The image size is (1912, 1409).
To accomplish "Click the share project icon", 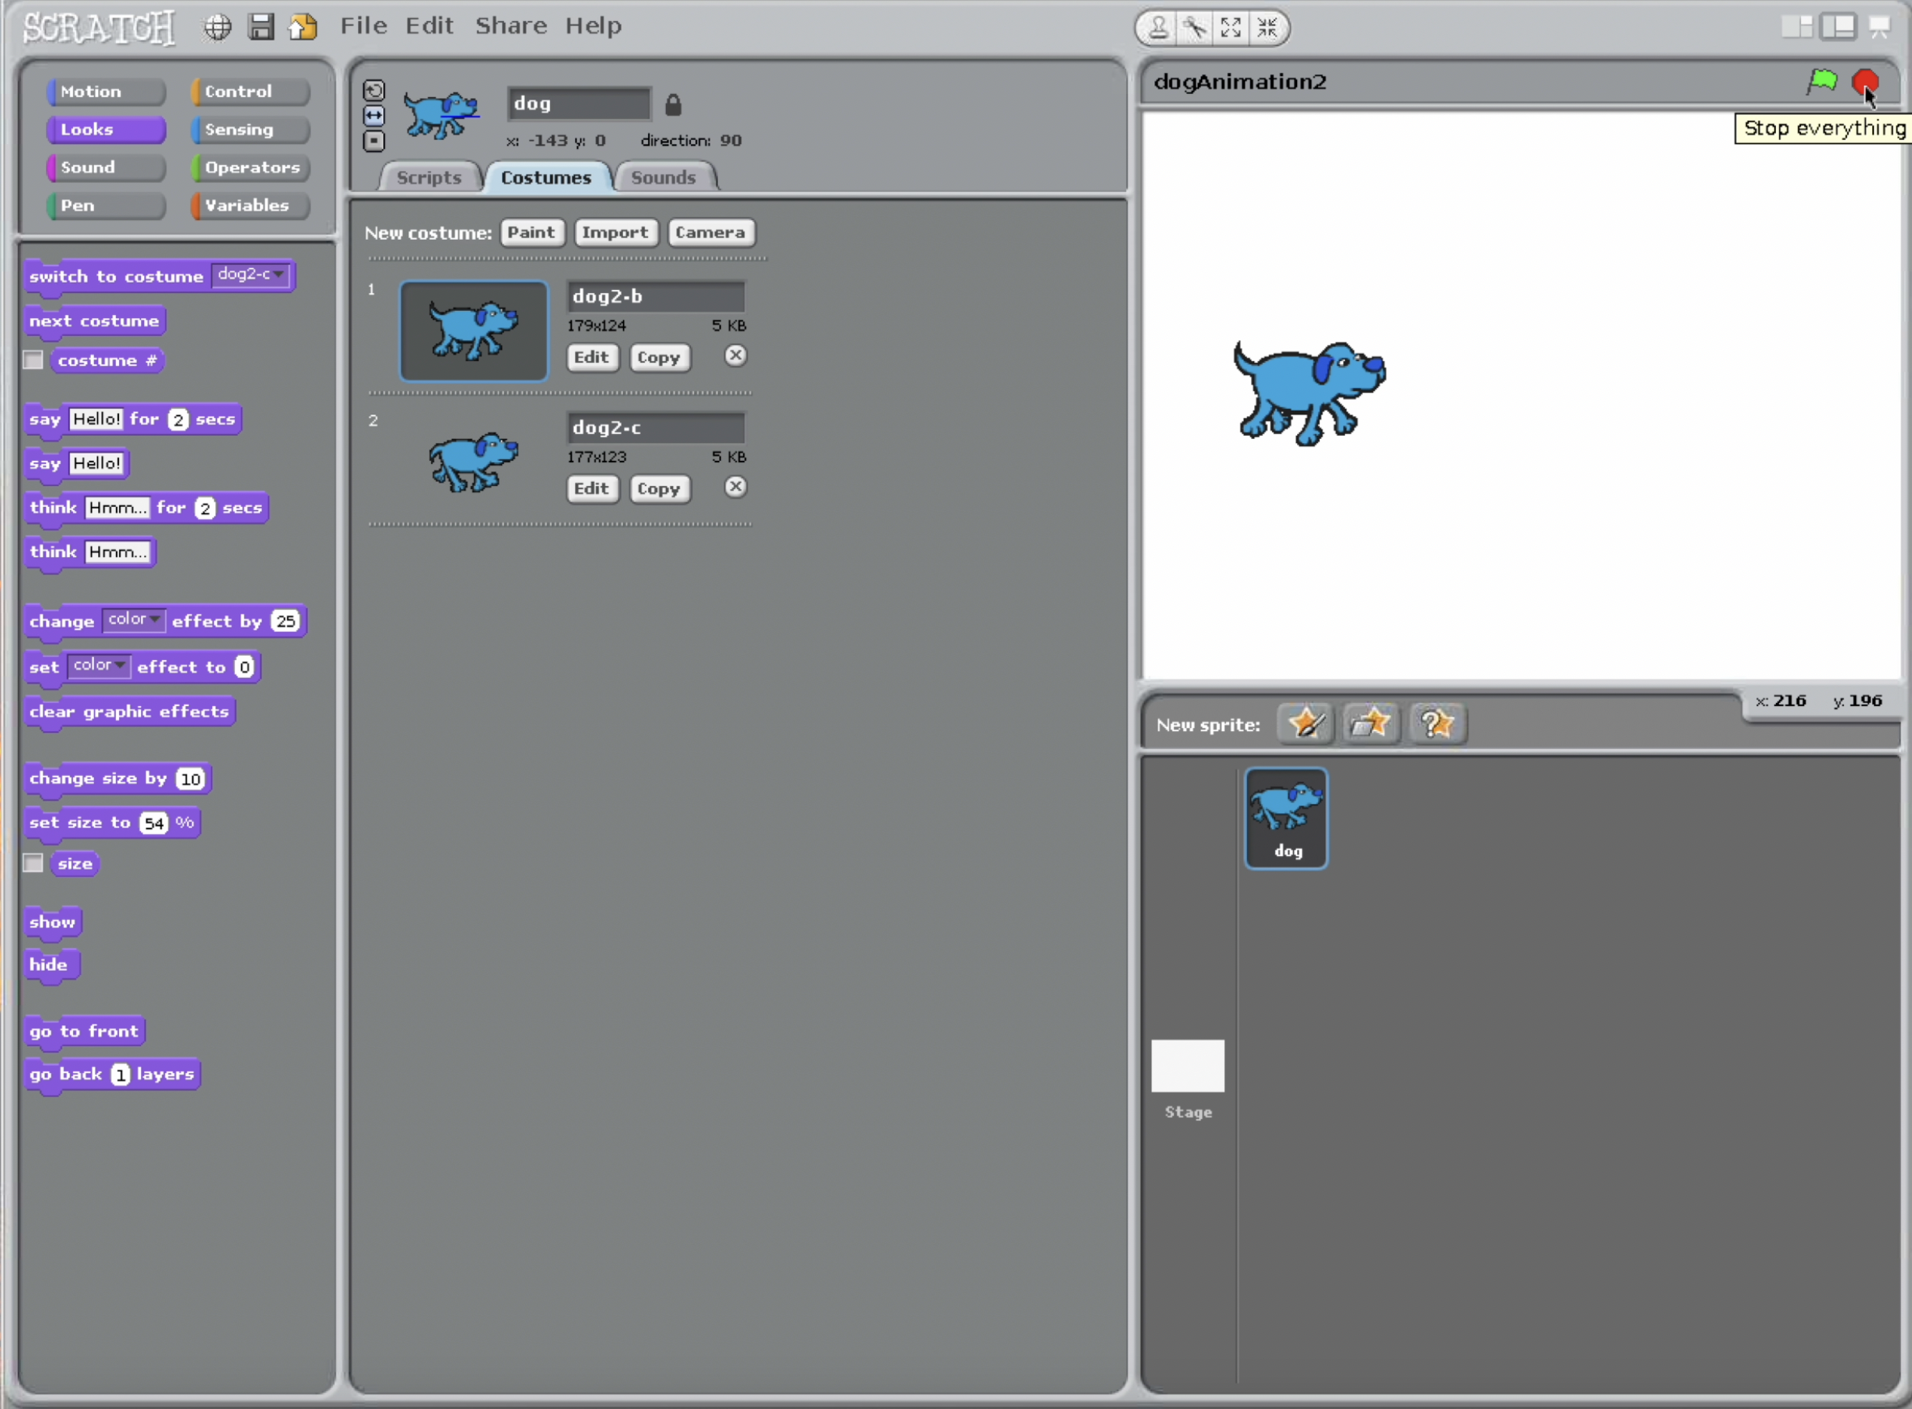I will pyautogui.click(x=303, y=28).
